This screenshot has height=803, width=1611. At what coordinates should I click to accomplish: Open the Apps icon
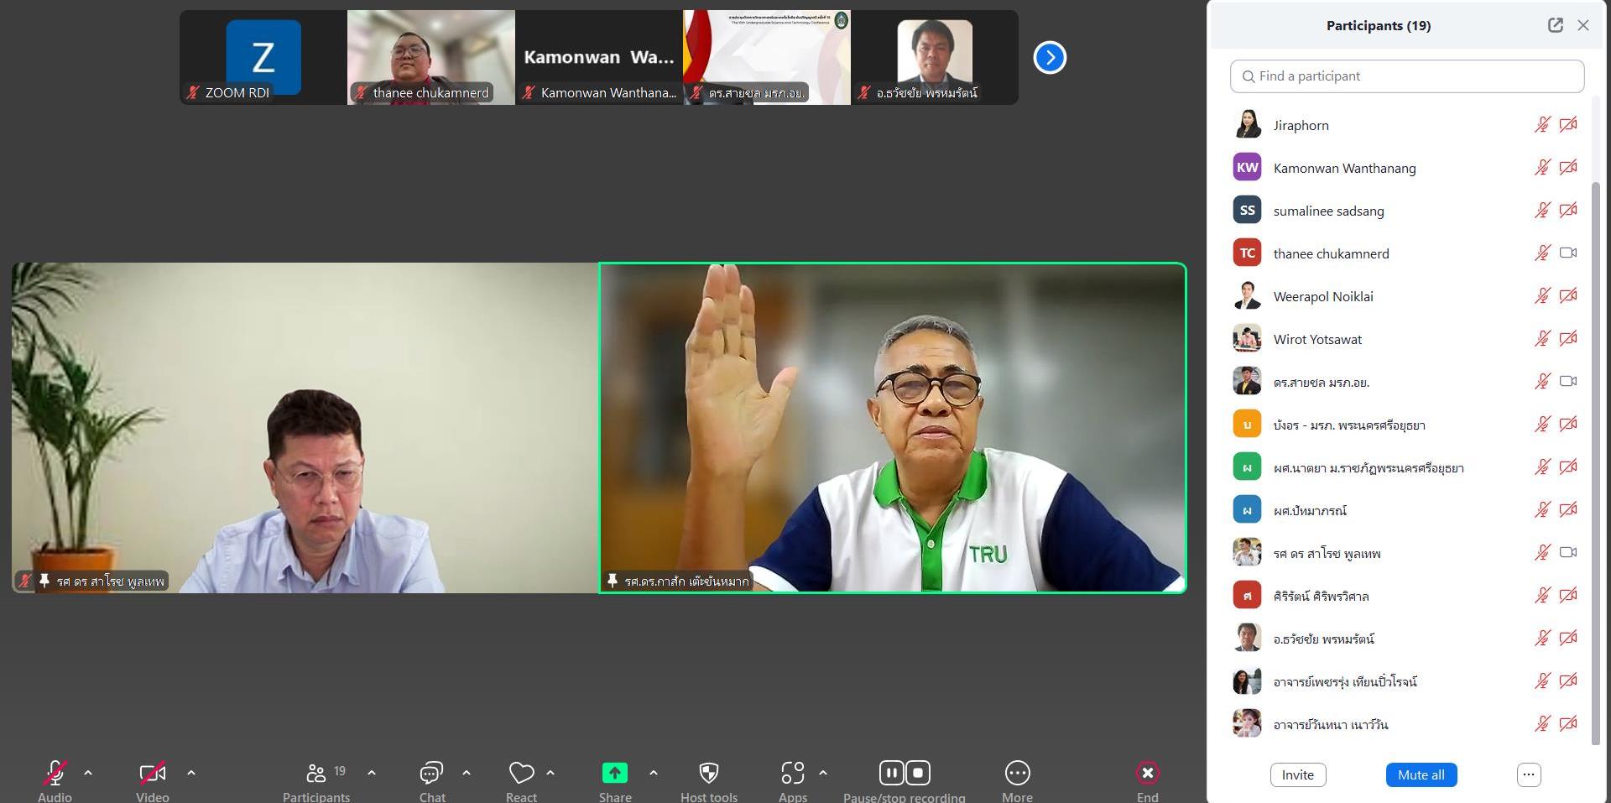click(792, 773)
